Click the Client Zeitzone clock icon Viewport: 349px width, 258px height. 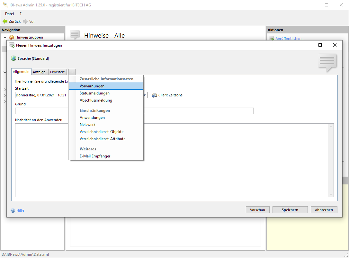(155, 95)
